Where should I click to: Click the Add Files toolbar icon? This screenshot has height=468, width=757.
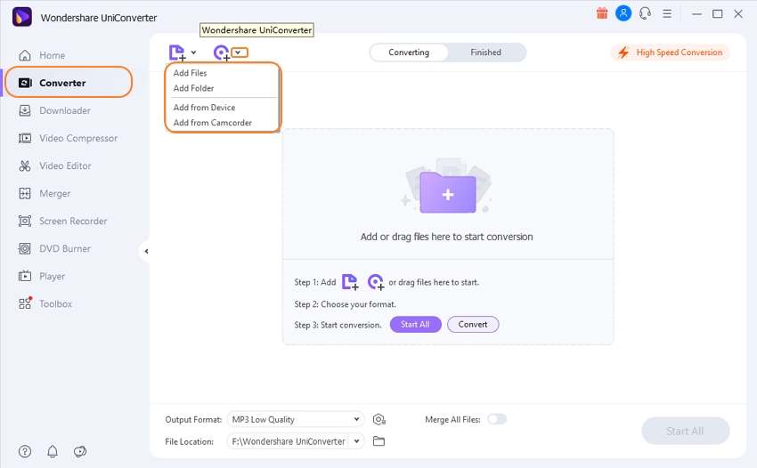click(x=177, y=52)
